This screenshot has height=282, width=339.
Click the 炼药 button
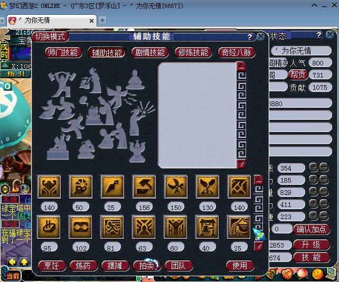click(x=83, y=266)
